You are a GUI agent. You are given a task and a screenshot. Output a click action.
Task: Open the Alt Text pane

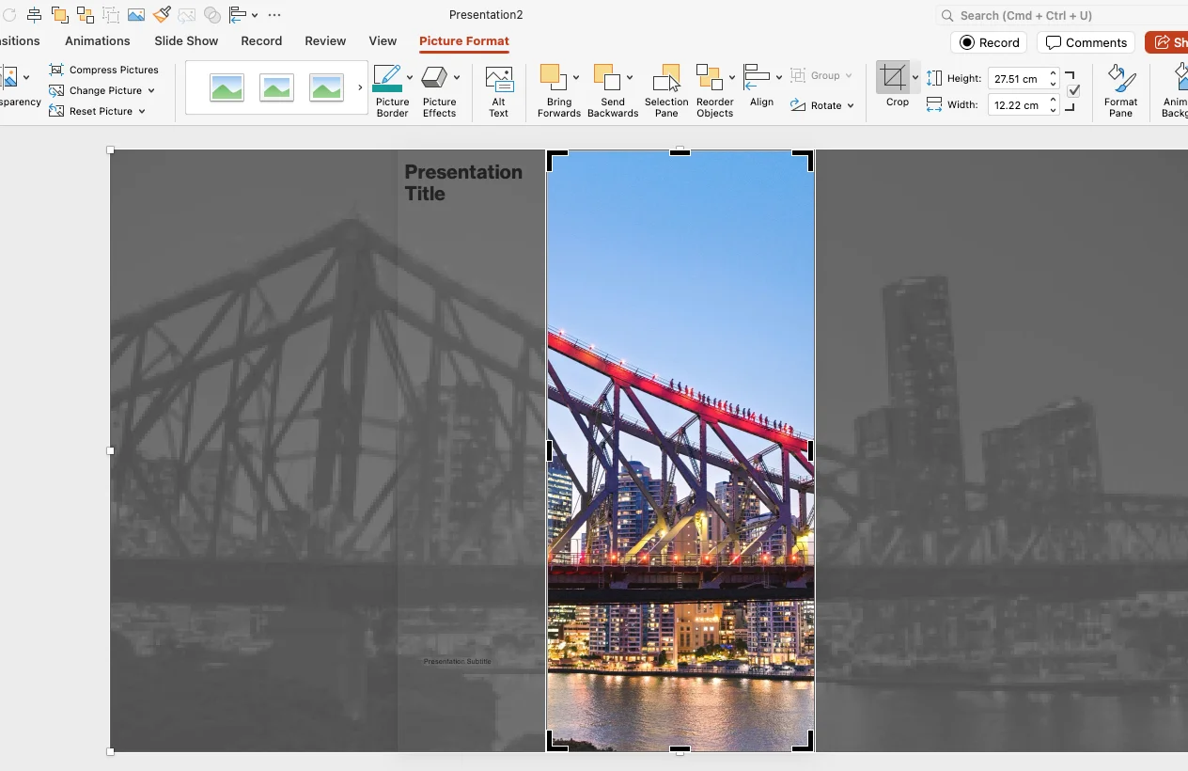(x=498, y=91)
